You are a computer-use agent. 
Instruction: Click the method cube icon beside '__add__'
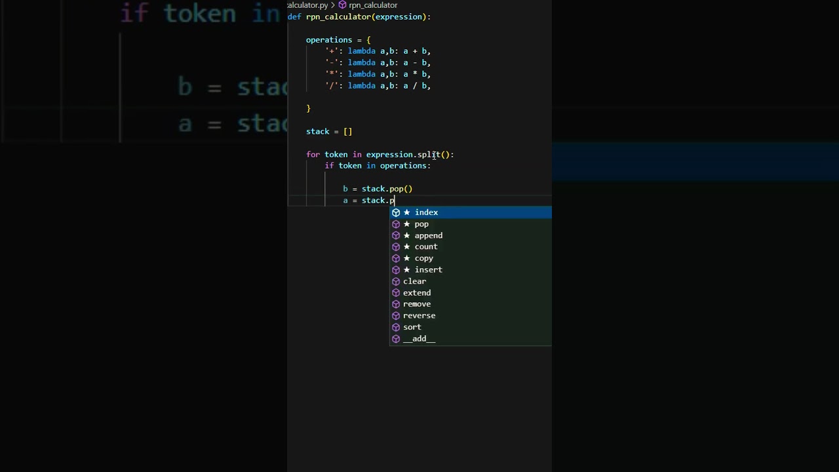pyautogui.click(x=396, y=338)
